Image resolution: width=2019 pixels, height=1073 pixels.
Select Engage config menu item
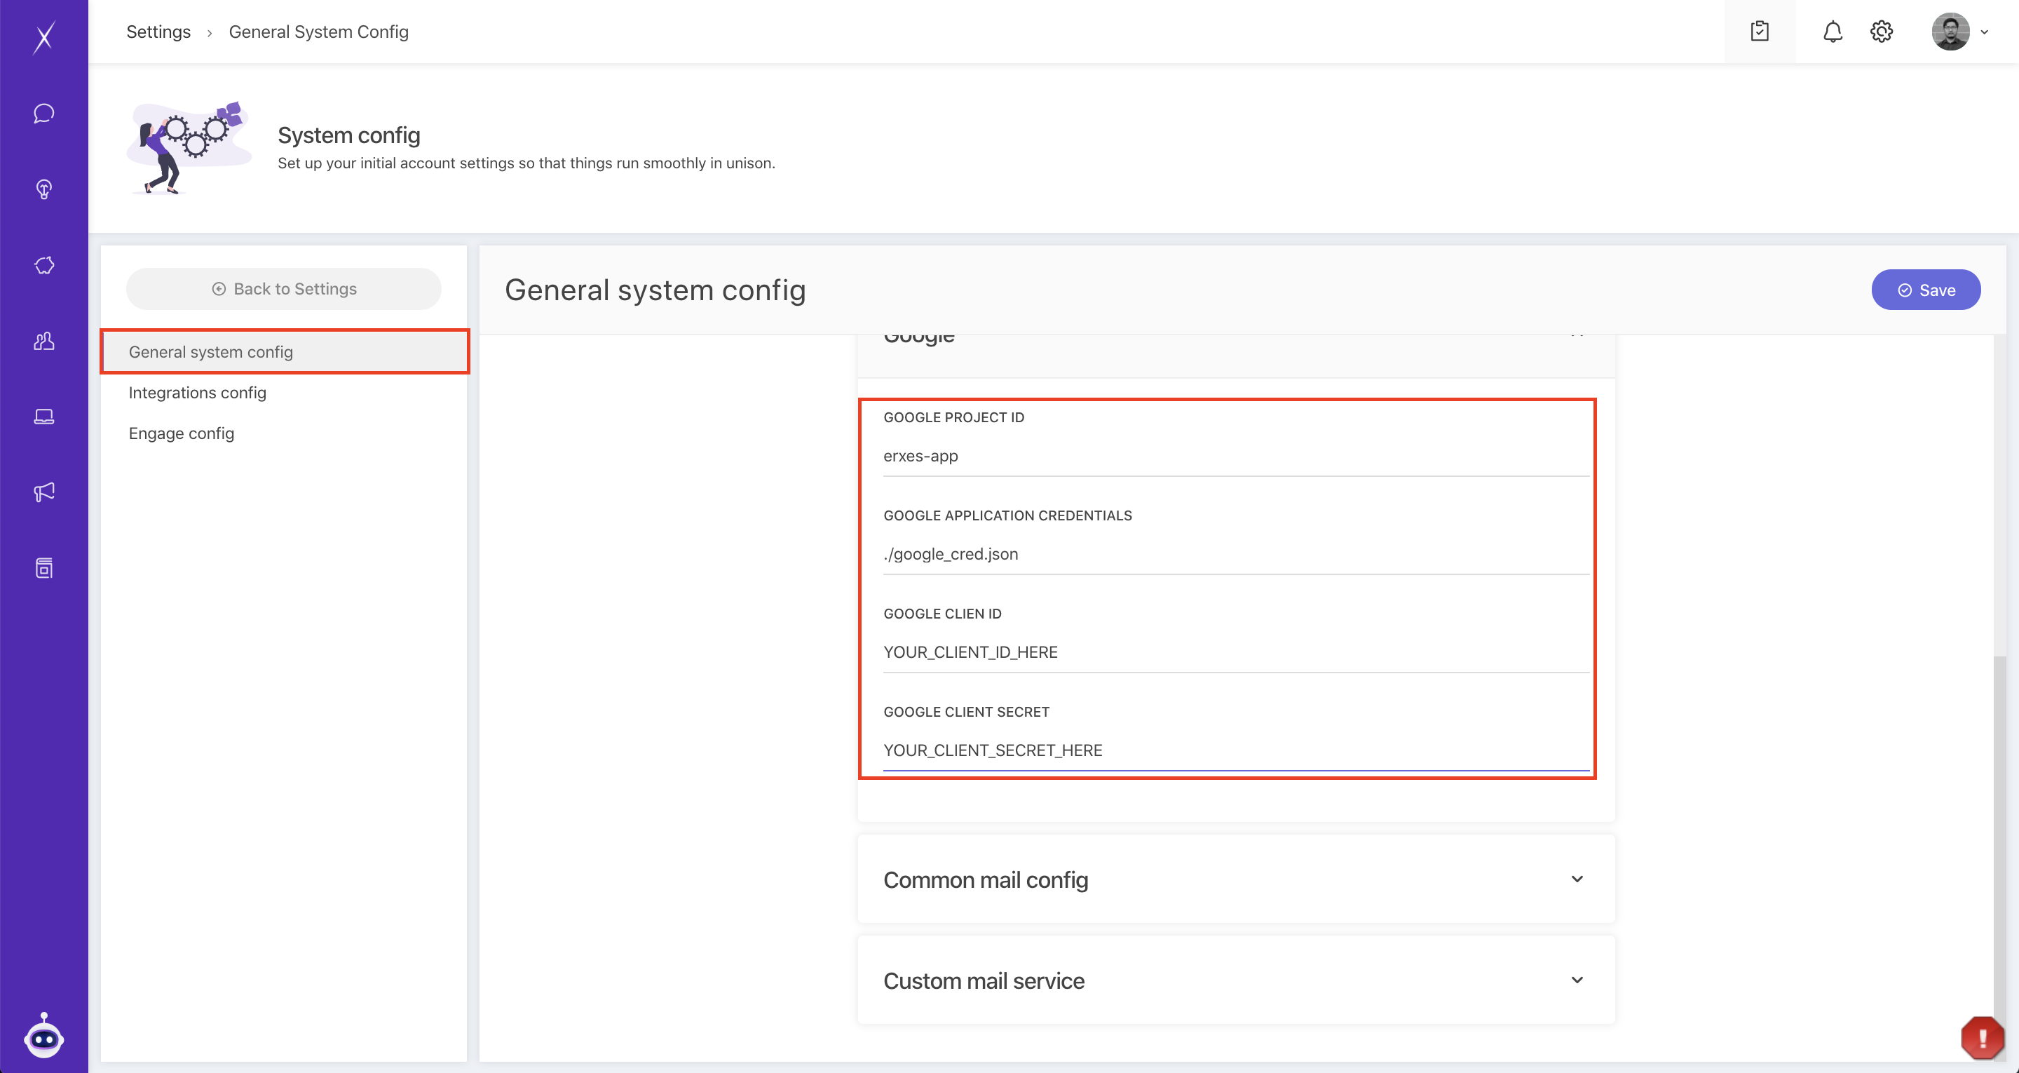(181, 433)
